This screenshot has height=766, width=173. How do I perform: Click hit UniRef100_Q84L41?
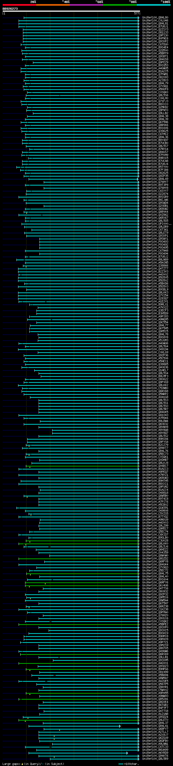pyautogui.click(x=155, y=726)
